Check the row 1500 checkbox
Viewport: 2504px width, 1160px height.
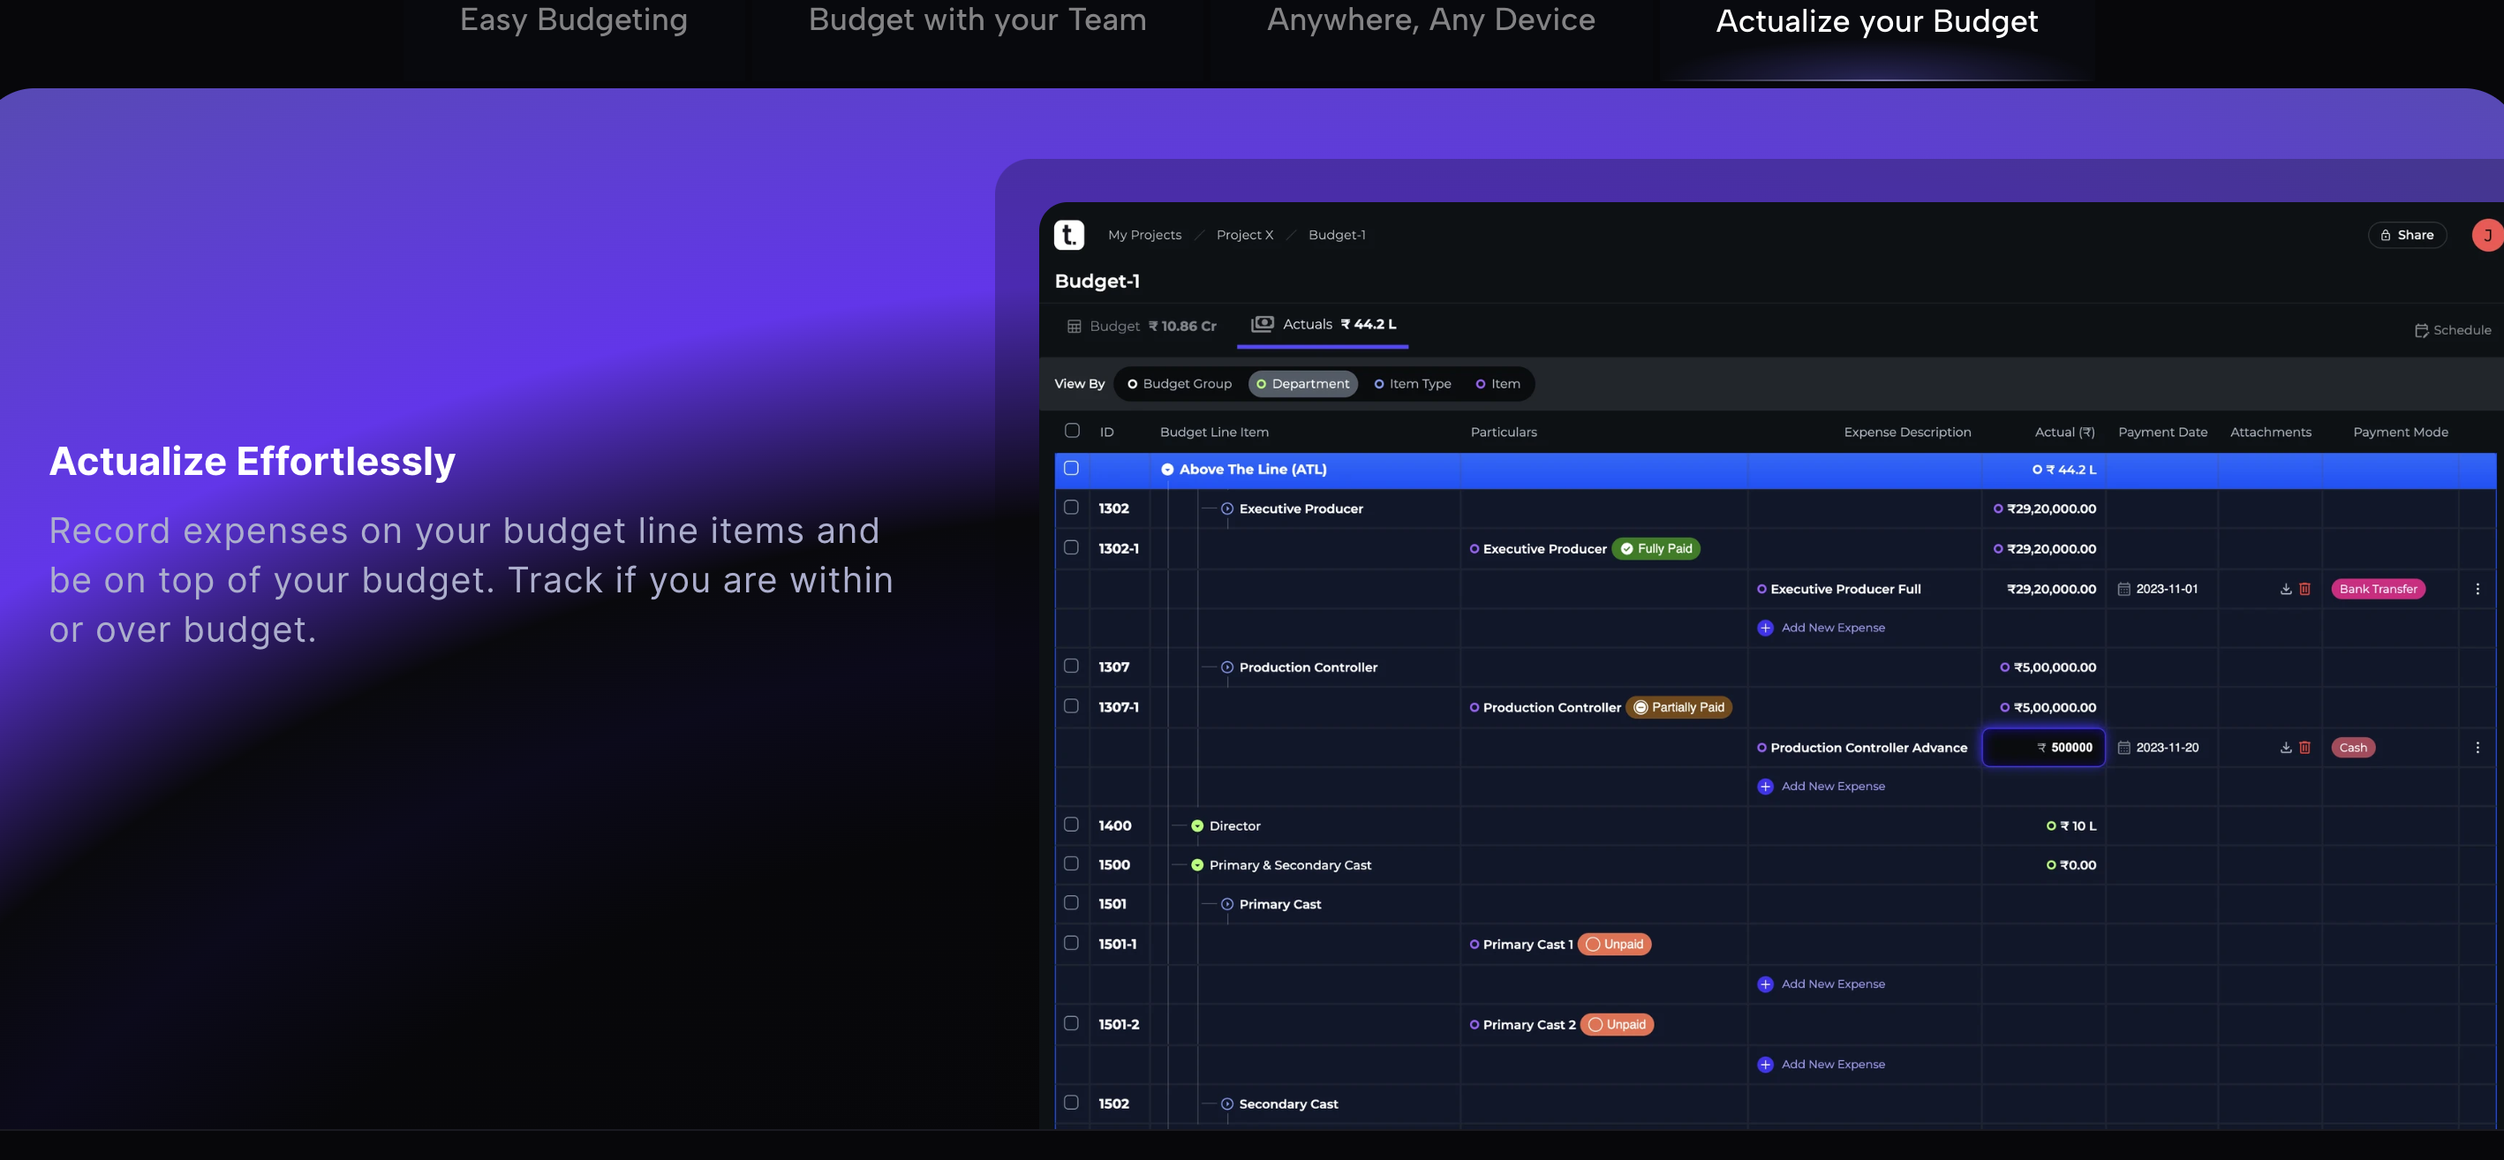[1071, 863]
